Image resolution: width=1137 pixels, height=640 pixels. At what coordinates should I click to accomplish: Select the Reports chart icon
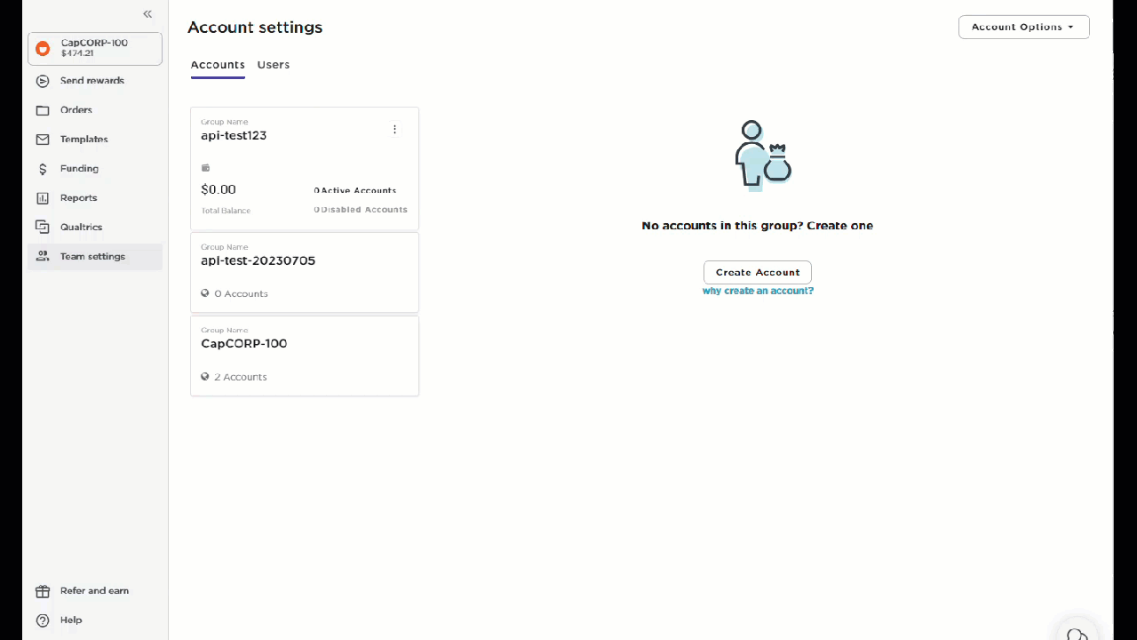pos(43,197)
